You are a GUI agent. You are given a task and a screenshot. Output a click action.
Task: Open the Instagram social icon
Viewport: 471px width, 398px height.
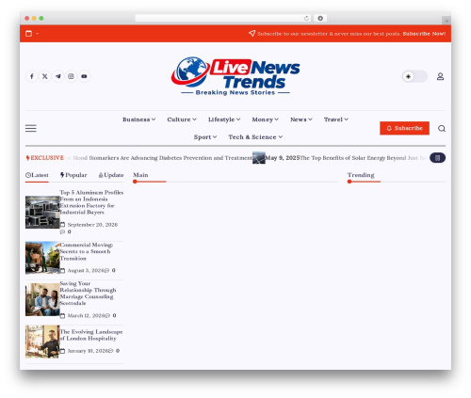(71, 76)
